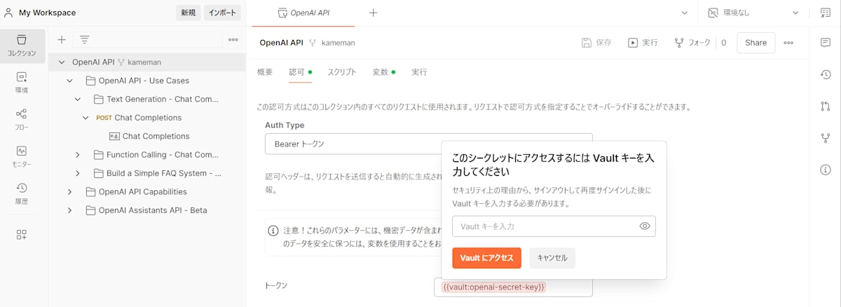Viewport: 841px width, 307px height.
Task: Click the トークン field with vault:openai-secret-key
Action: (513, 287)
